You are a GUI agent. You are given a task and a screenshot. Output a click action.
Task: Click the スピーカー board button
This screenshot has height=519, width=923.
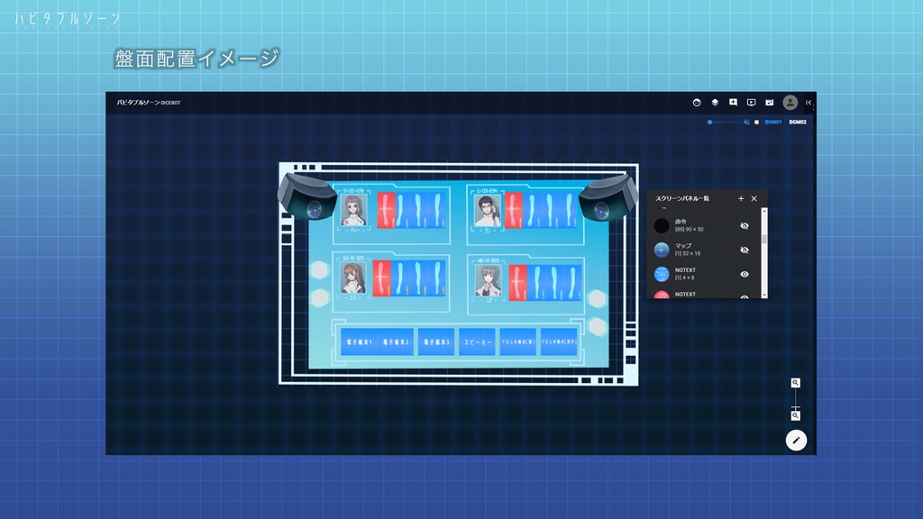[x=477, y=341]
